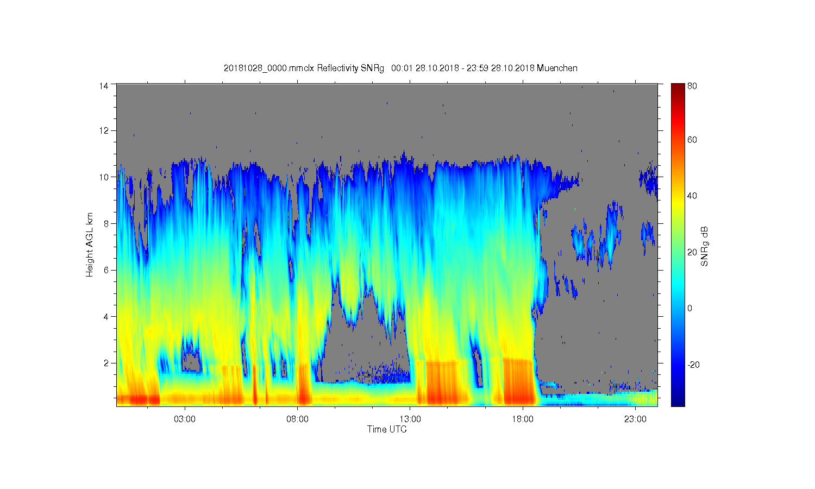Click the 20 value on colorbar
The width and height of the screenshot is (815, 489).
click(692, 252)
